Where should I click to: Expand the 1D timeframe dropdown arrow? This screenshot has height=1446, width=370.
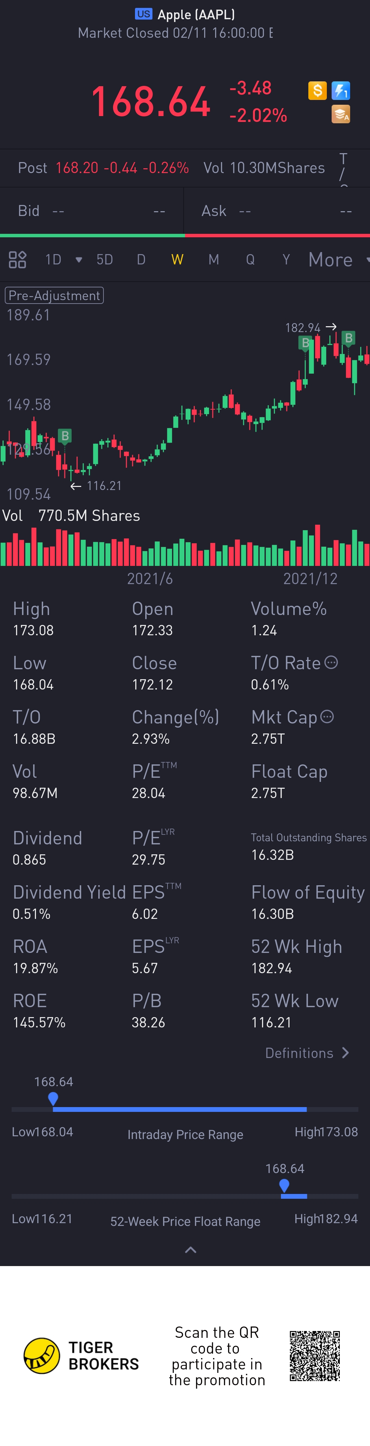pyautogui.click(x=79, y=260)
